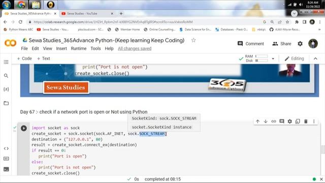Open the Runtime menu
This screenshot has height=183, width=325.
79,49
